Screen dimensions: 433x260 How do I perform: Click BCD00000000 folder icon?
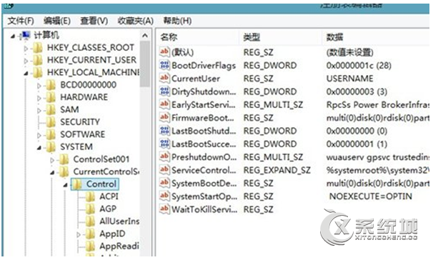[51, 85]
